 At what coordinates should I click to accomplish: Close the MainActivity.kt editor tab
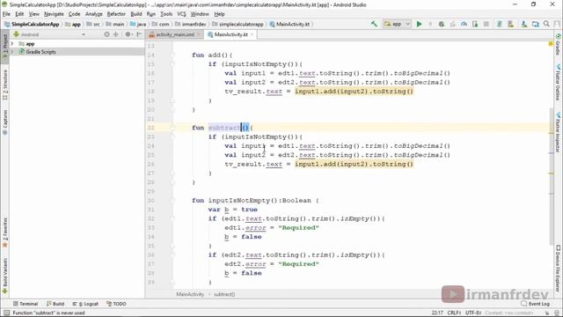(252, 34)
